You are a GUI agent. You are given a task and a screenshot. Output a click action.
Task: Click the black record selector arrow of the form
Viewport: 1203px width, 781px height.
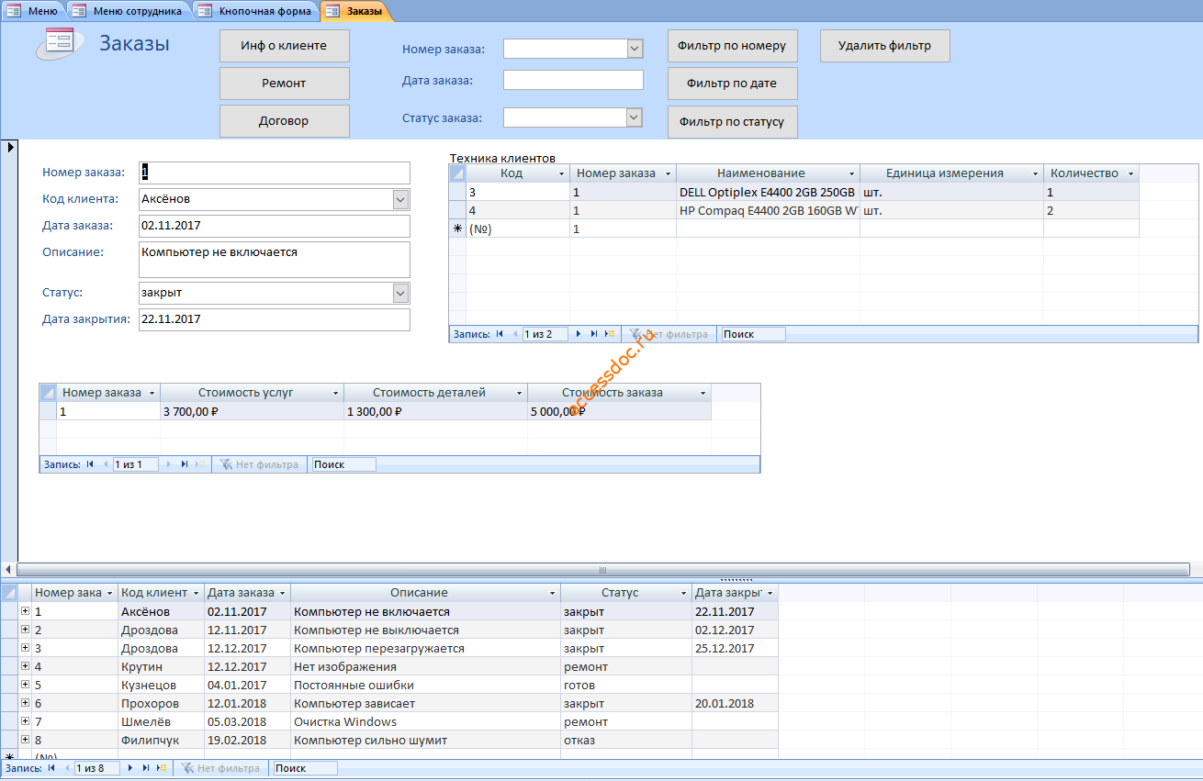click(x=11, y=147)
